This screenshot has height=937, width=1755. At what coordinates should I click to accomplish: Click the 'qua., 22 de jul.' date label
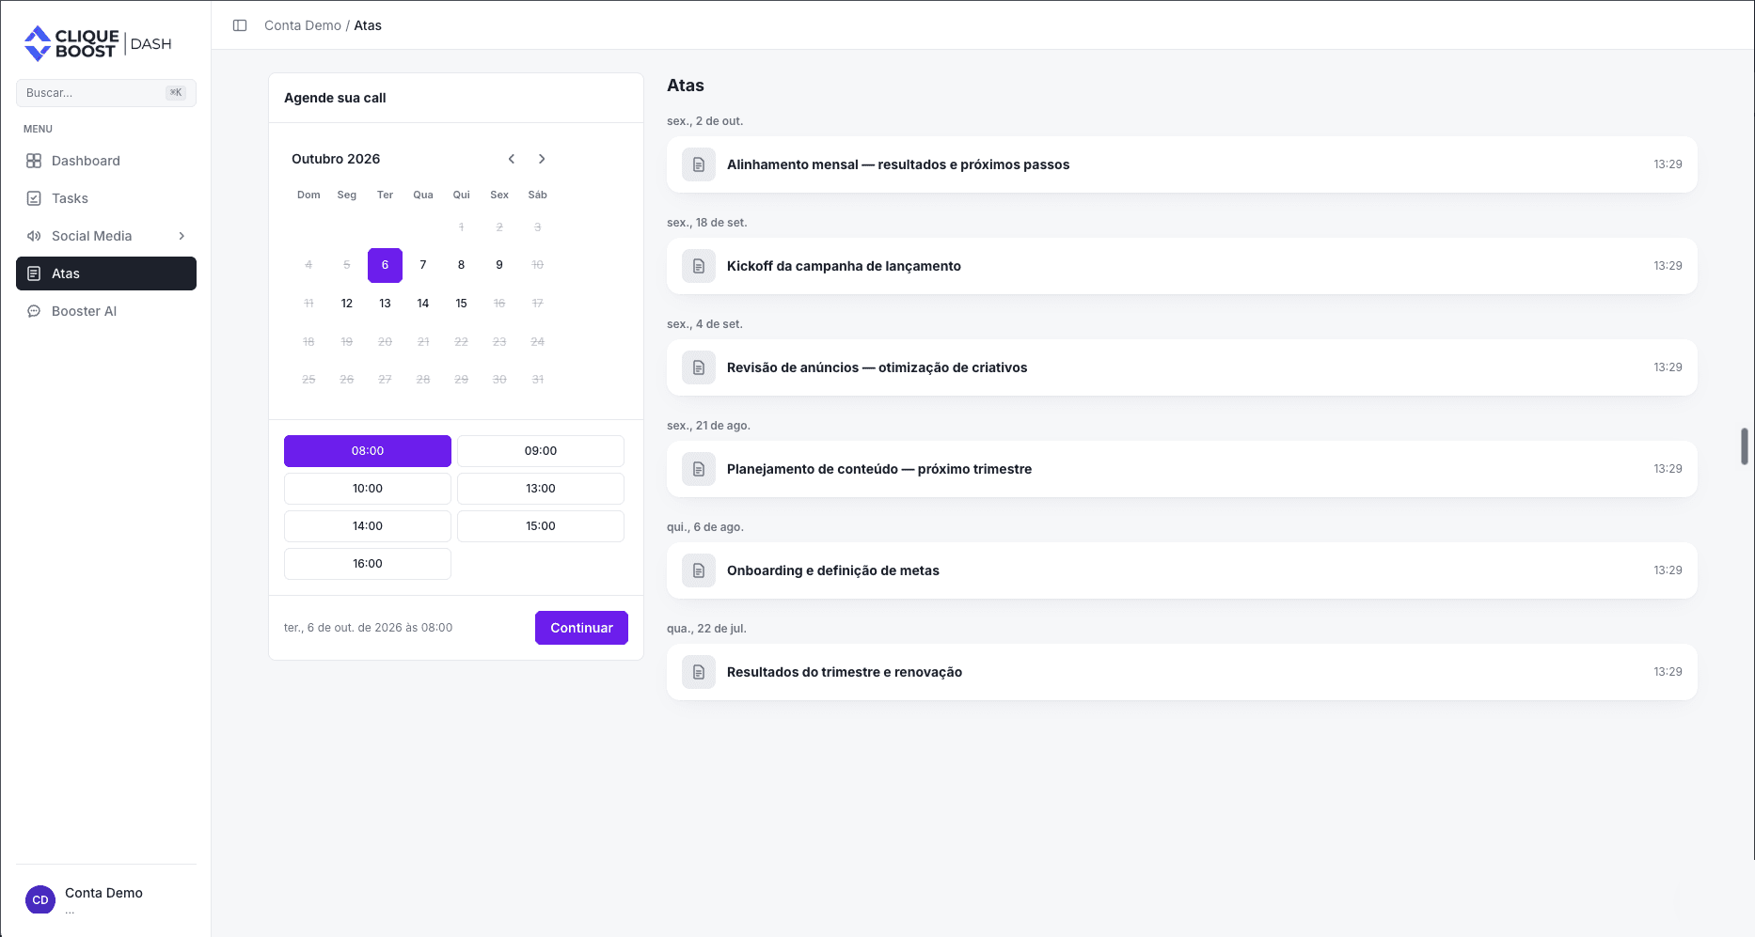click(706, 629)
